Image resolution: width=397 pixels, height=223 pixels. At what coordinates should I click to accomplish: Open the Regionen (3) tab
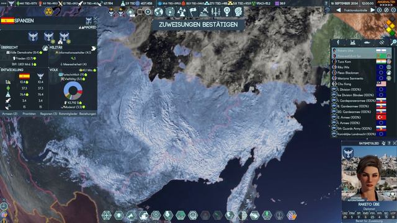(48, 114)
